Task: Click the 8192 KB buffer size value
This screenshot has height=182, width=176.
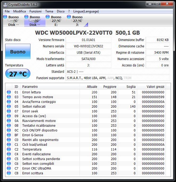Action: (158, 40)
